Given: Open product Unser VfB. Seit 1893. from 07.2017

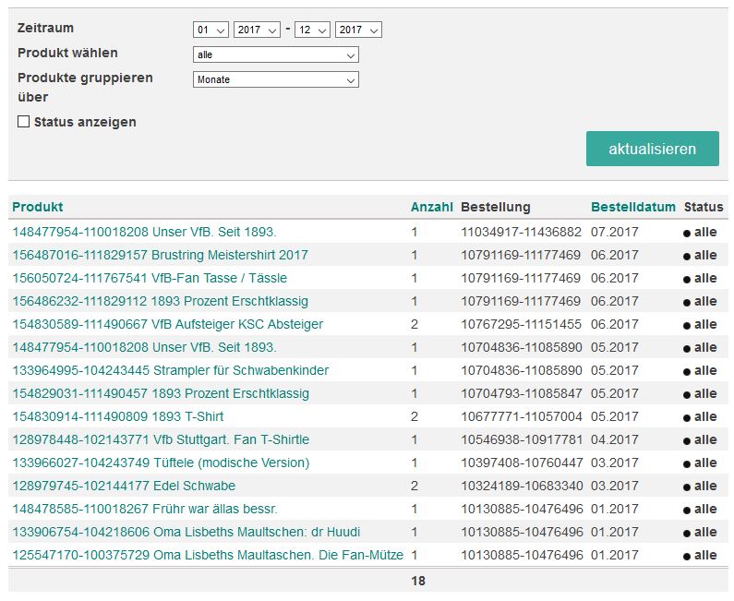Looking at the screenshot, I should point(144,232).
